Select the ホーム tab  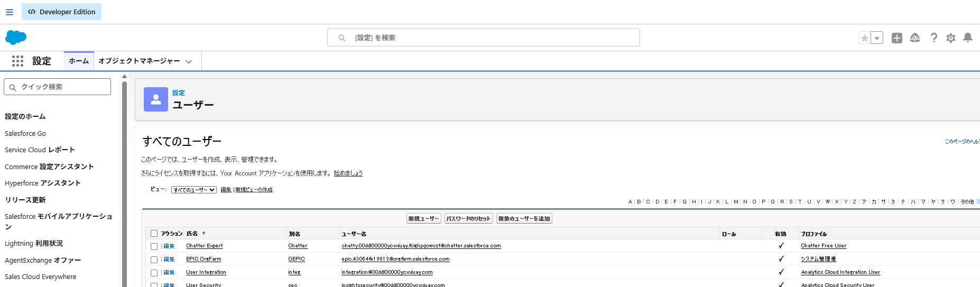(x=79, y=61)
